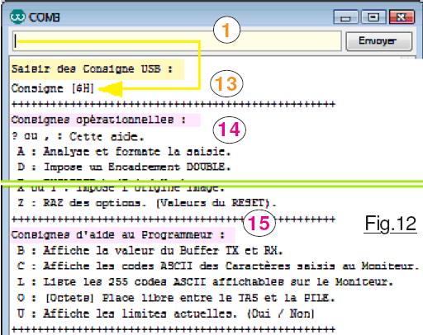
Task: Click the "Consignes opérationnelles" heading
Action: pos(98,120)
